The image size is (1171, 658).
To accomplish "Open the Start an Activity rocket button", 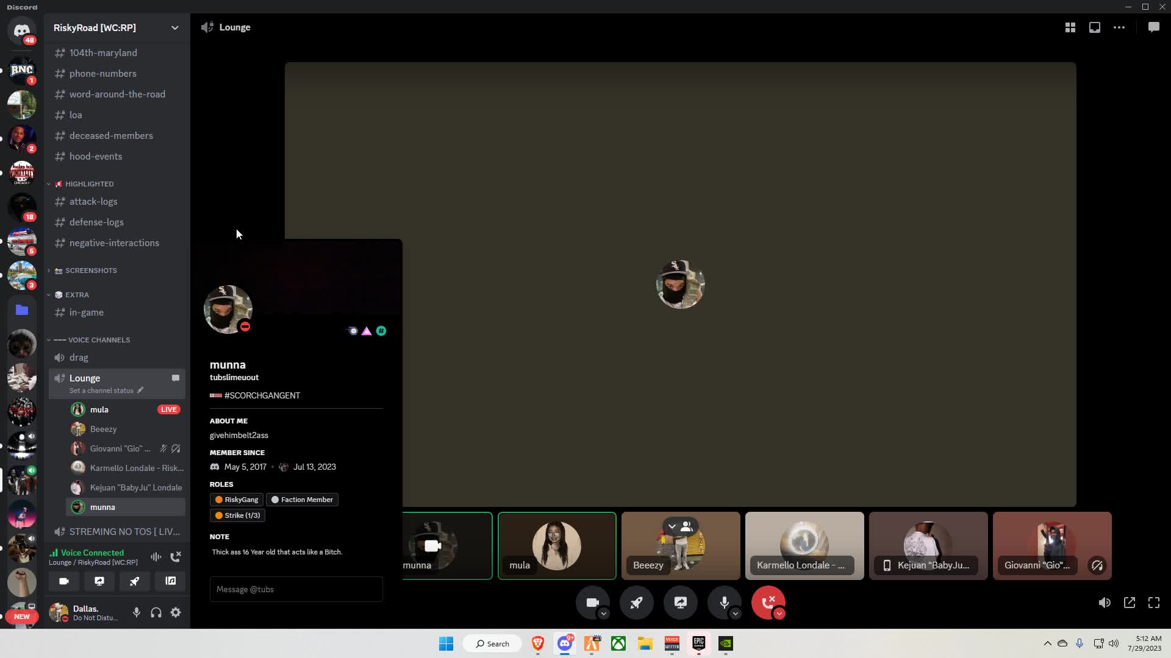I will [636, 603].
